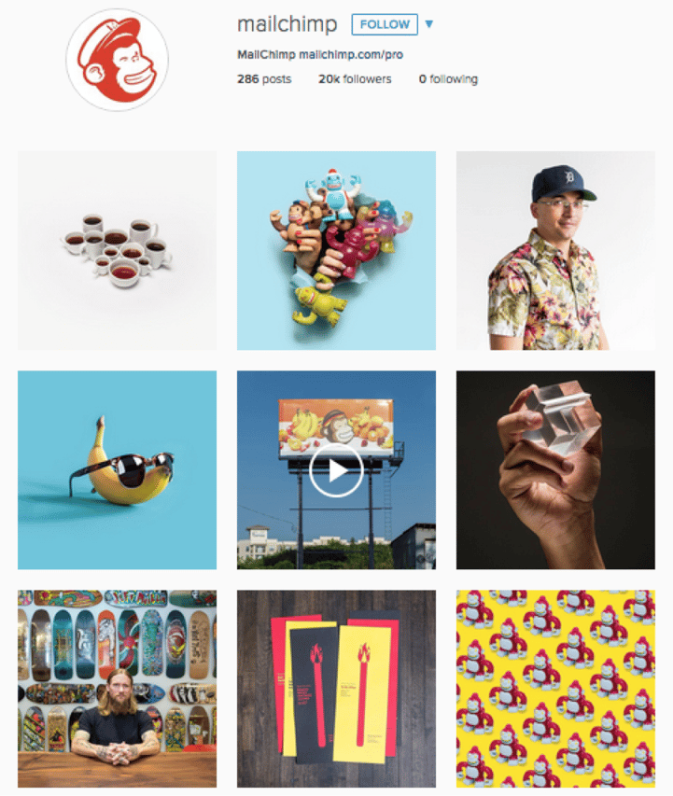
Task: Open the matchstick posters photo
Action: (336, 689)
